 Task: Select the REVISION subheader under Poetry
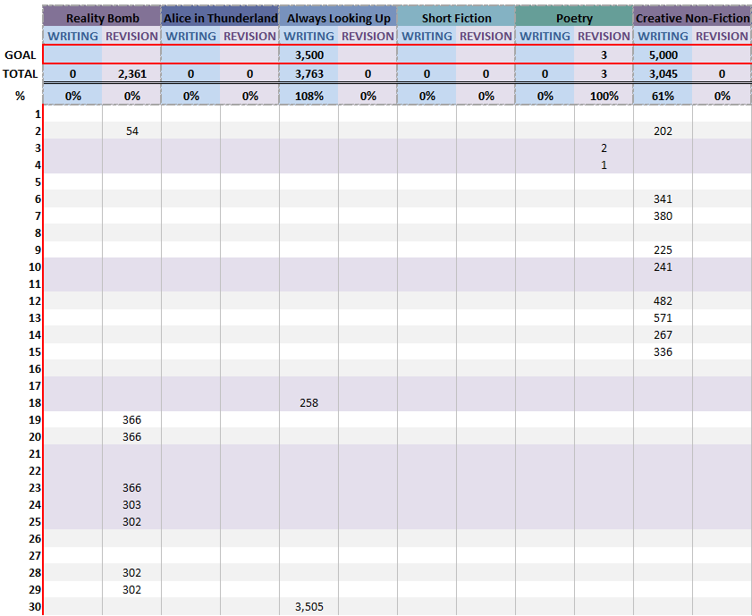(x=604, y=37)
